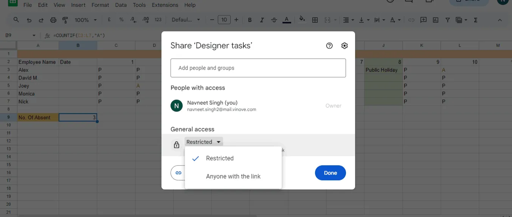The height and width of the screenshot is (217, 512).
Task: Open the Tools menu
Action: (139, 5)
